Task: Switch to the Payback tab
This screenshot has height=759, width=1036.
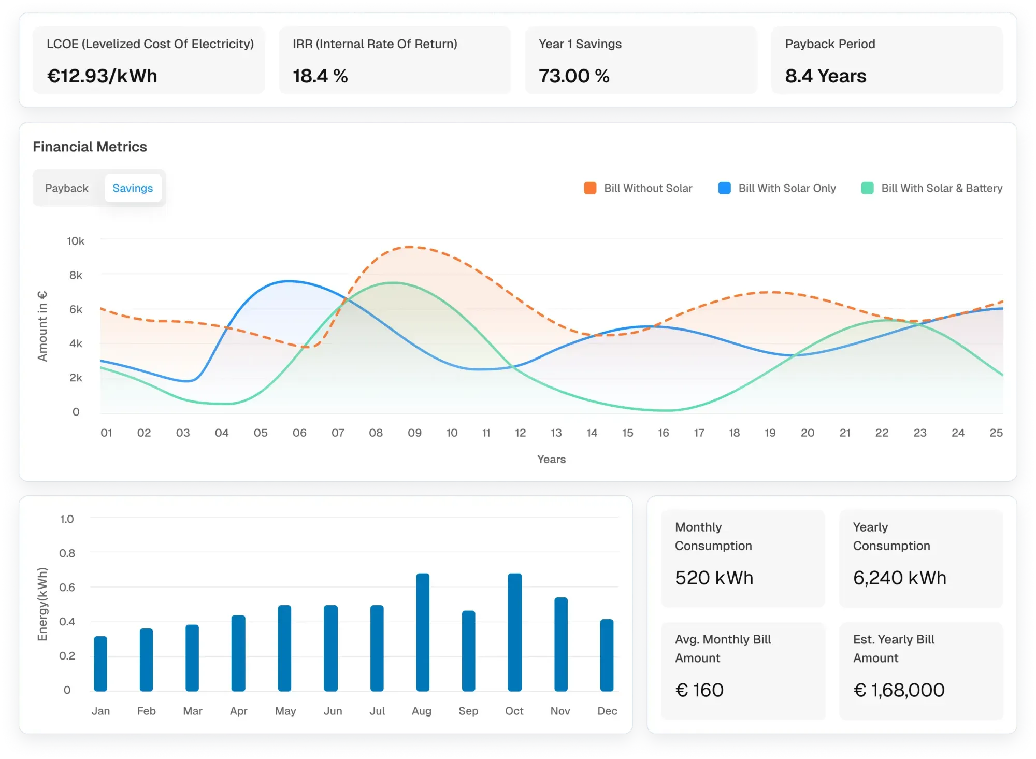Action: tap(67, 188)
